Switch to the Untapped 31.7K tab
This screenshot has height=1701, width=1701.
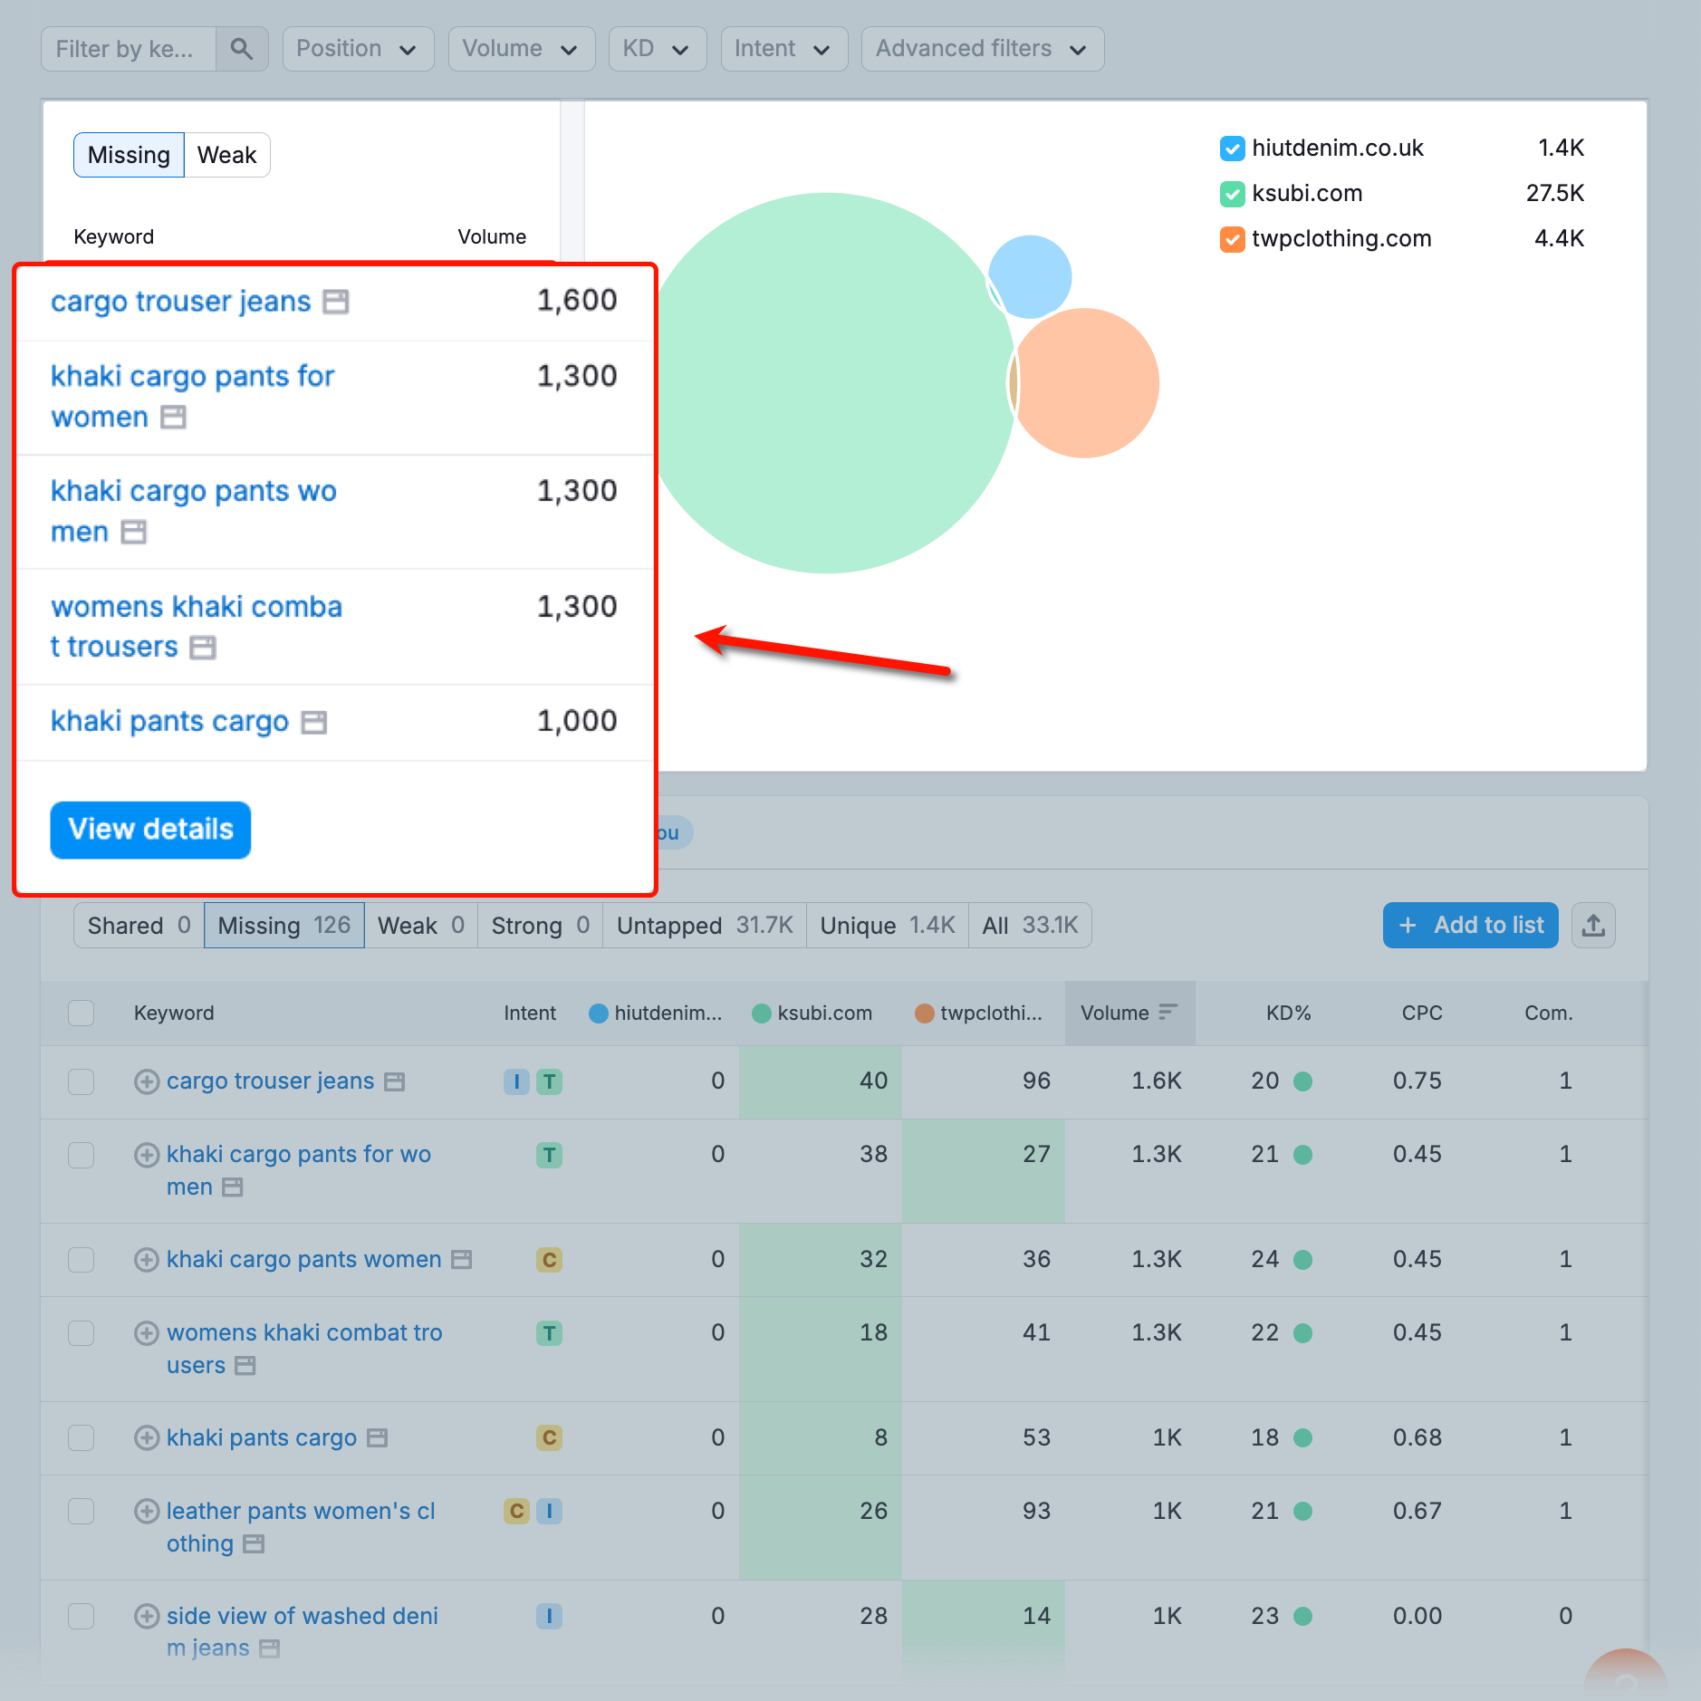pyautogui.click(x=704, y=925)
